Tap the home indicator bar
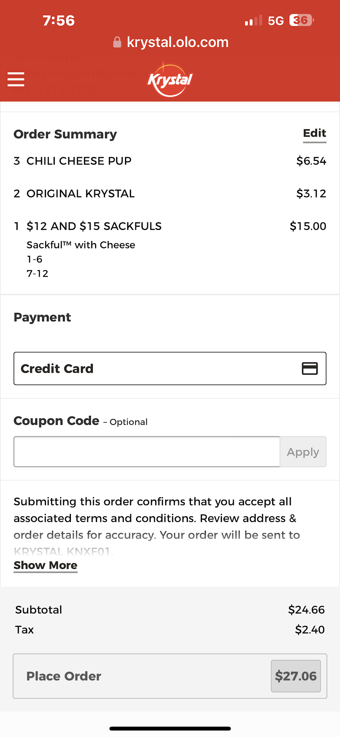 170,728
